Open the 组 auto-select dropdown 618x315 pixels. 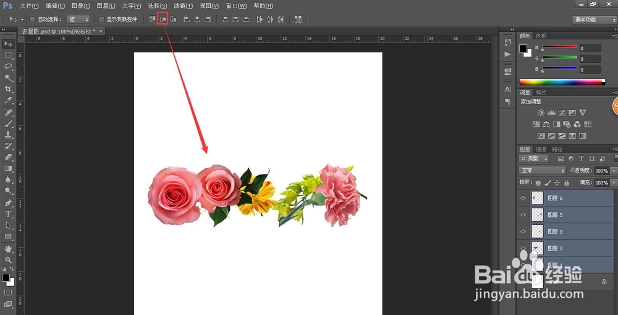tap(78, 20)
